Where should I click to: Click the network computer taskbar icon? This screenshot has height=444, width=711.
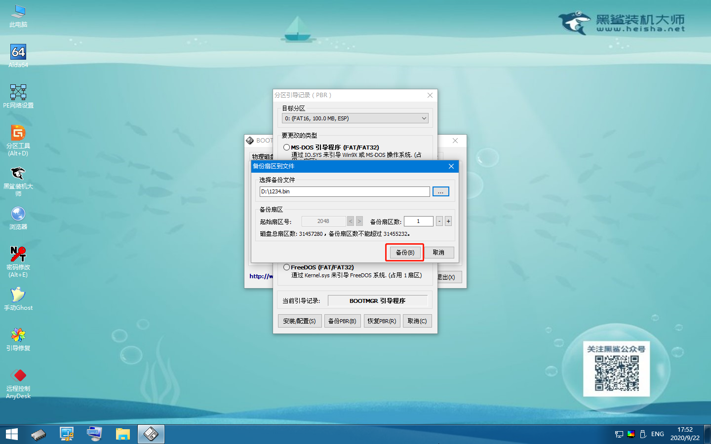click(x=67, y=434)
